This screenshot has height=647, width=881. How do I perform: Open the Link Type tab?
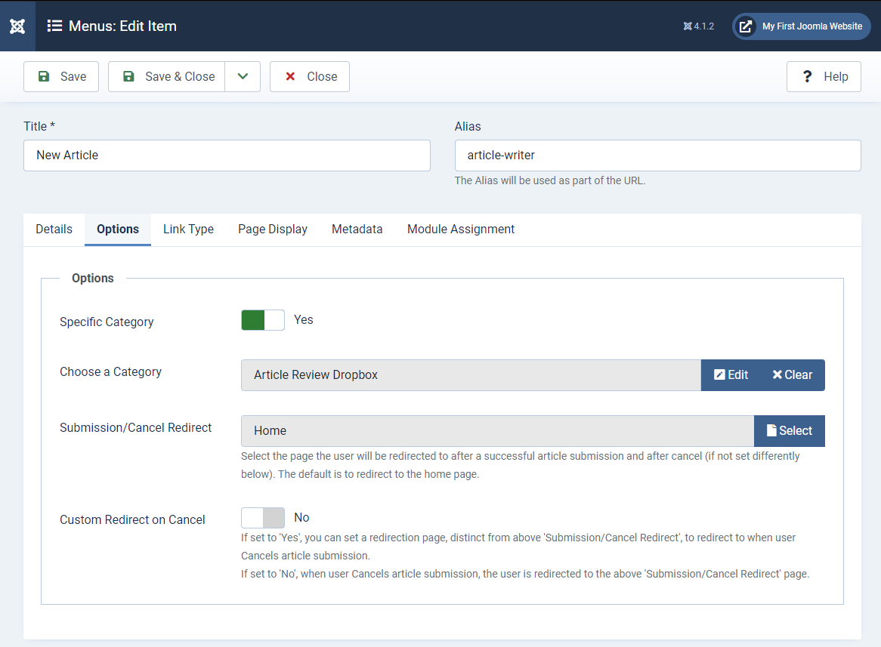[x=188, y=230]
